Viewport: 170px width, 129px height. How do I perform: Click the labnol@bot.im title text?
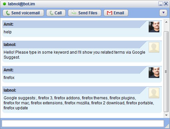pyautogui.click(x=21, y=4)
